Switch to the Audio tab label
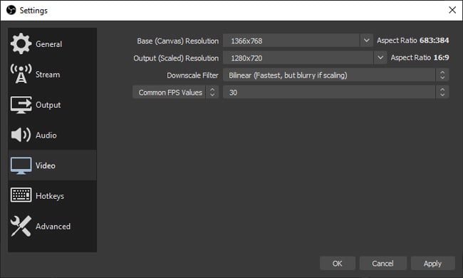463x278 pixels. pyautogui.click(x=46, y=135)
